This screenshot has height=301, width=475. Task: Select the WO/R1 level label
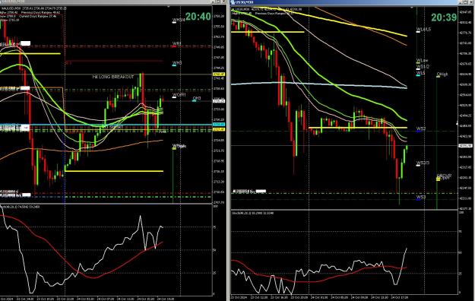point(179,95)
